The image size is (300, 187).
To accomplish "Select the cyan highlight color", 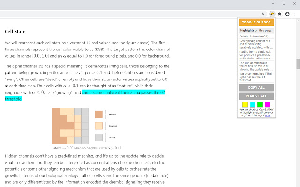I will (x=253, y=104).
